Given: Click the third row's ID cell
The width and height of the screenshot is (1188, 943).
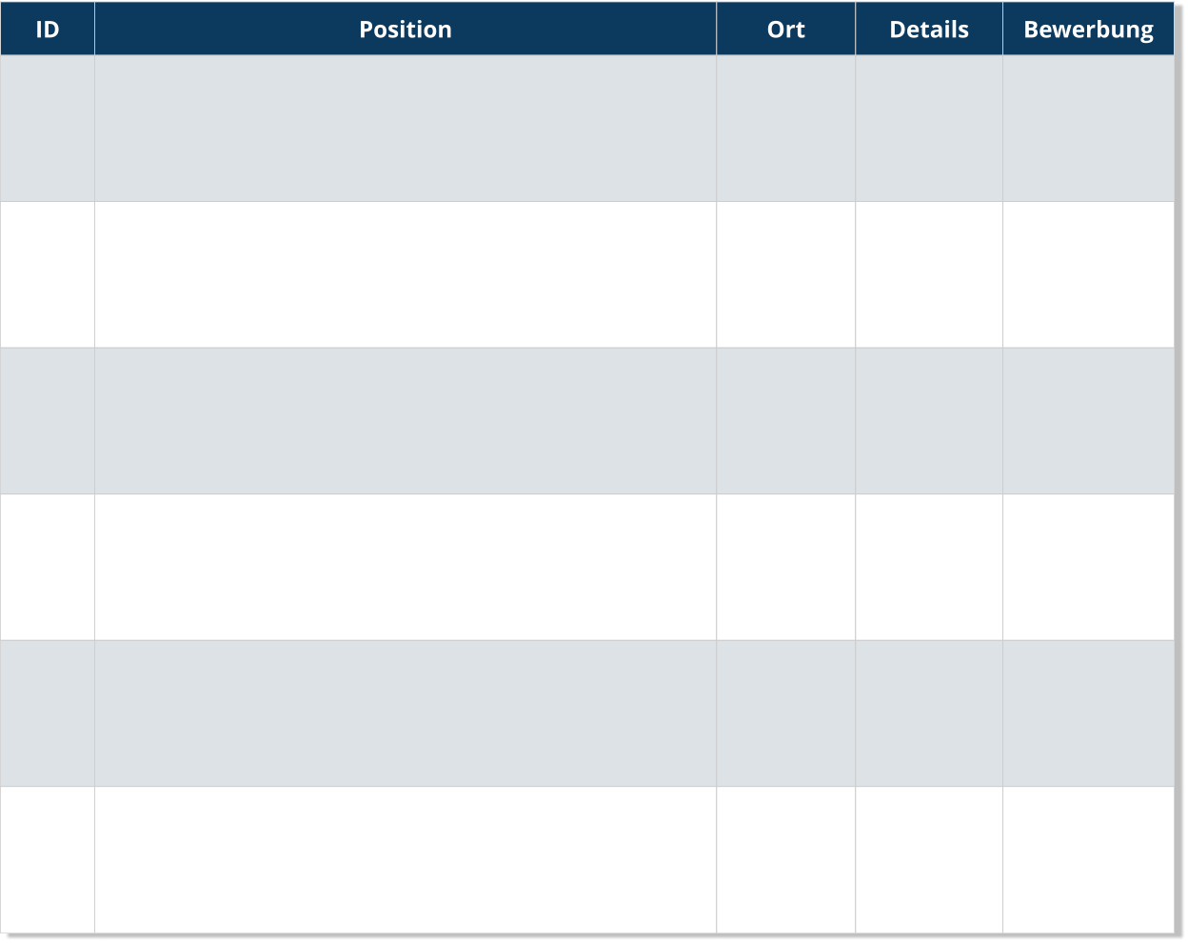Looking at the screenshot, I should point(47,421).
